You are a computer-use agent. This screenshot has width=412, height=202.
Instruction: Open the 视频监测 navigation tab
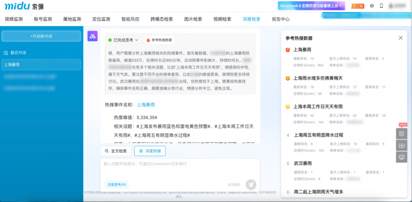[14, 19]
